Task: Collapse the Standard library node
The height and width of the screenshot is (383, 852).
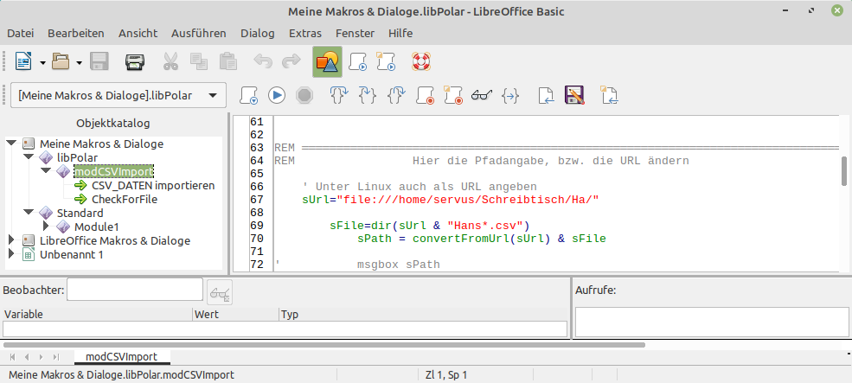Action: (x=29, y=213)
